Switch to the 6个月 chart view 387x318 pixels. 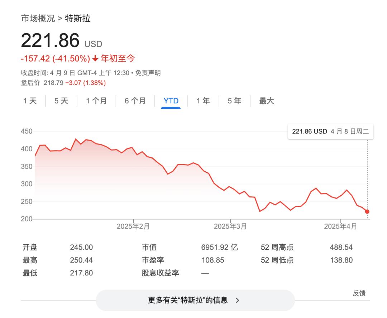135,101
